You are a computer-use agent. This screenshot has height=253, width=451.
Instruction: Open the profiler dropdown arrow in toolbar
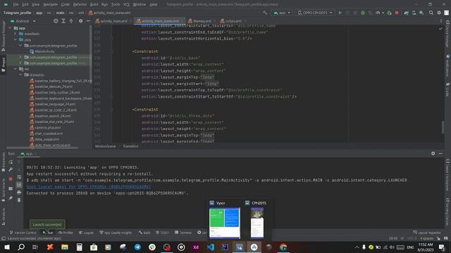point(383,13)
